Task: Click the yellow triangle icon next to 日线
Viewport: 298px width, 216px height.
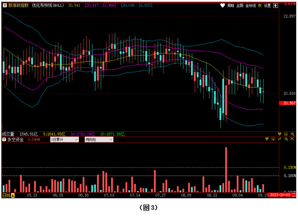Action: (x=13, y=195)
